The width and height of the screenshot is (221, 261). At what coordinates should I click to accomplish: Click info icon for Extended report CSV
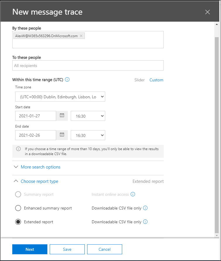[145, 222]
